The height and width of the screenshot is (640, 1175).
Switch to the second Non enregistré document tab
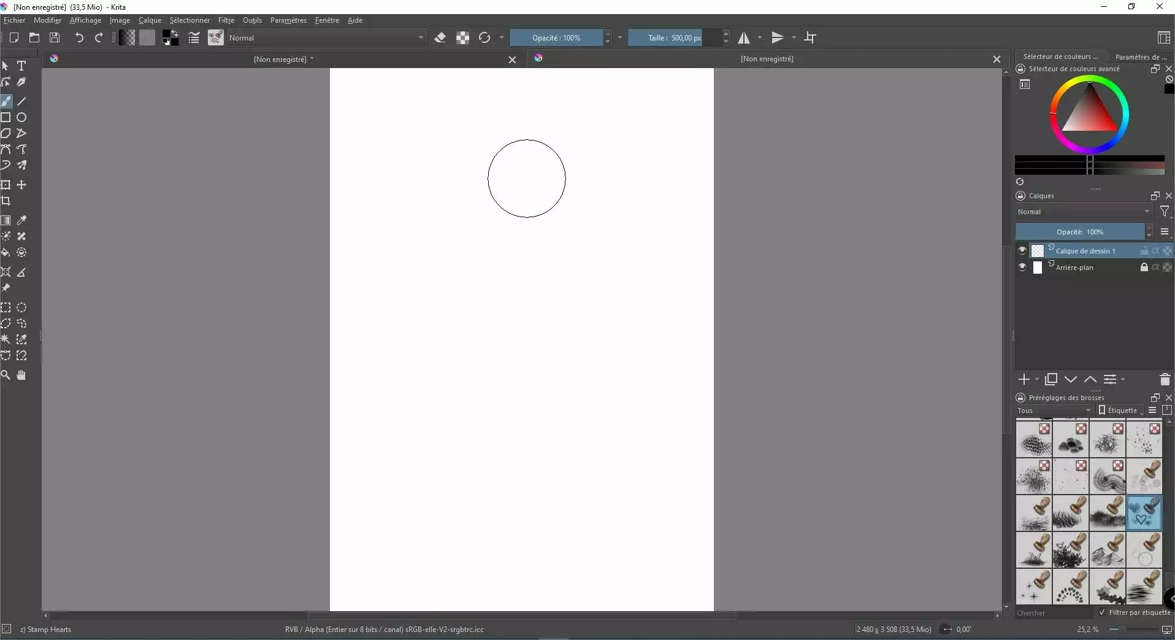[767, 59]
